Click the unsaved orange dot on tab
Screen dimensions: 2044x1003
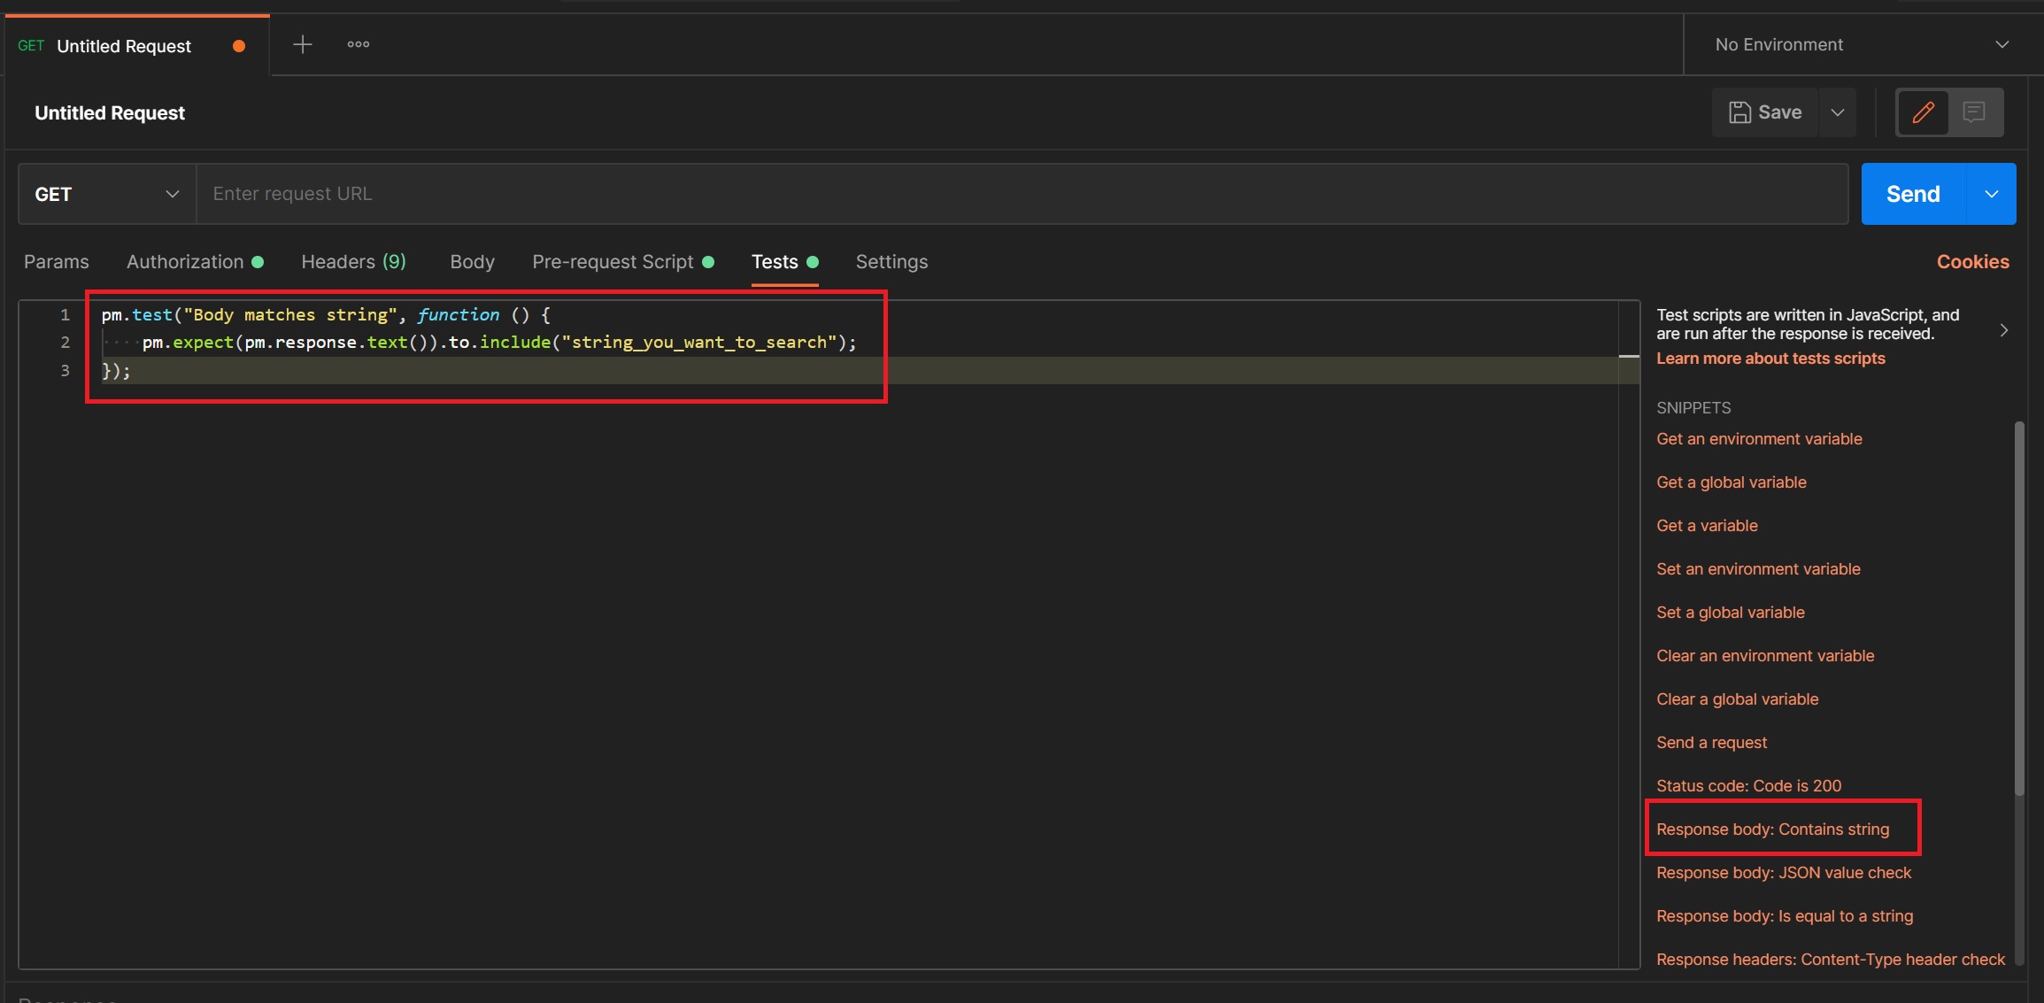point(238,46)
